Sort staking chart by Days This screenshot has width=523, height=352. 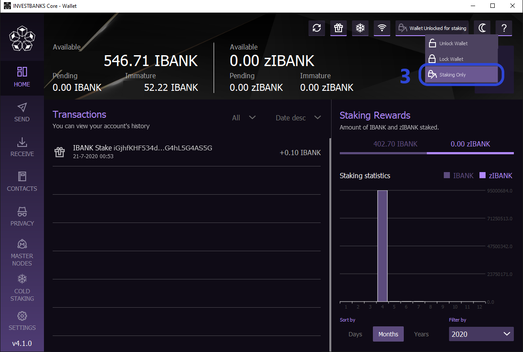pos(355,334)
